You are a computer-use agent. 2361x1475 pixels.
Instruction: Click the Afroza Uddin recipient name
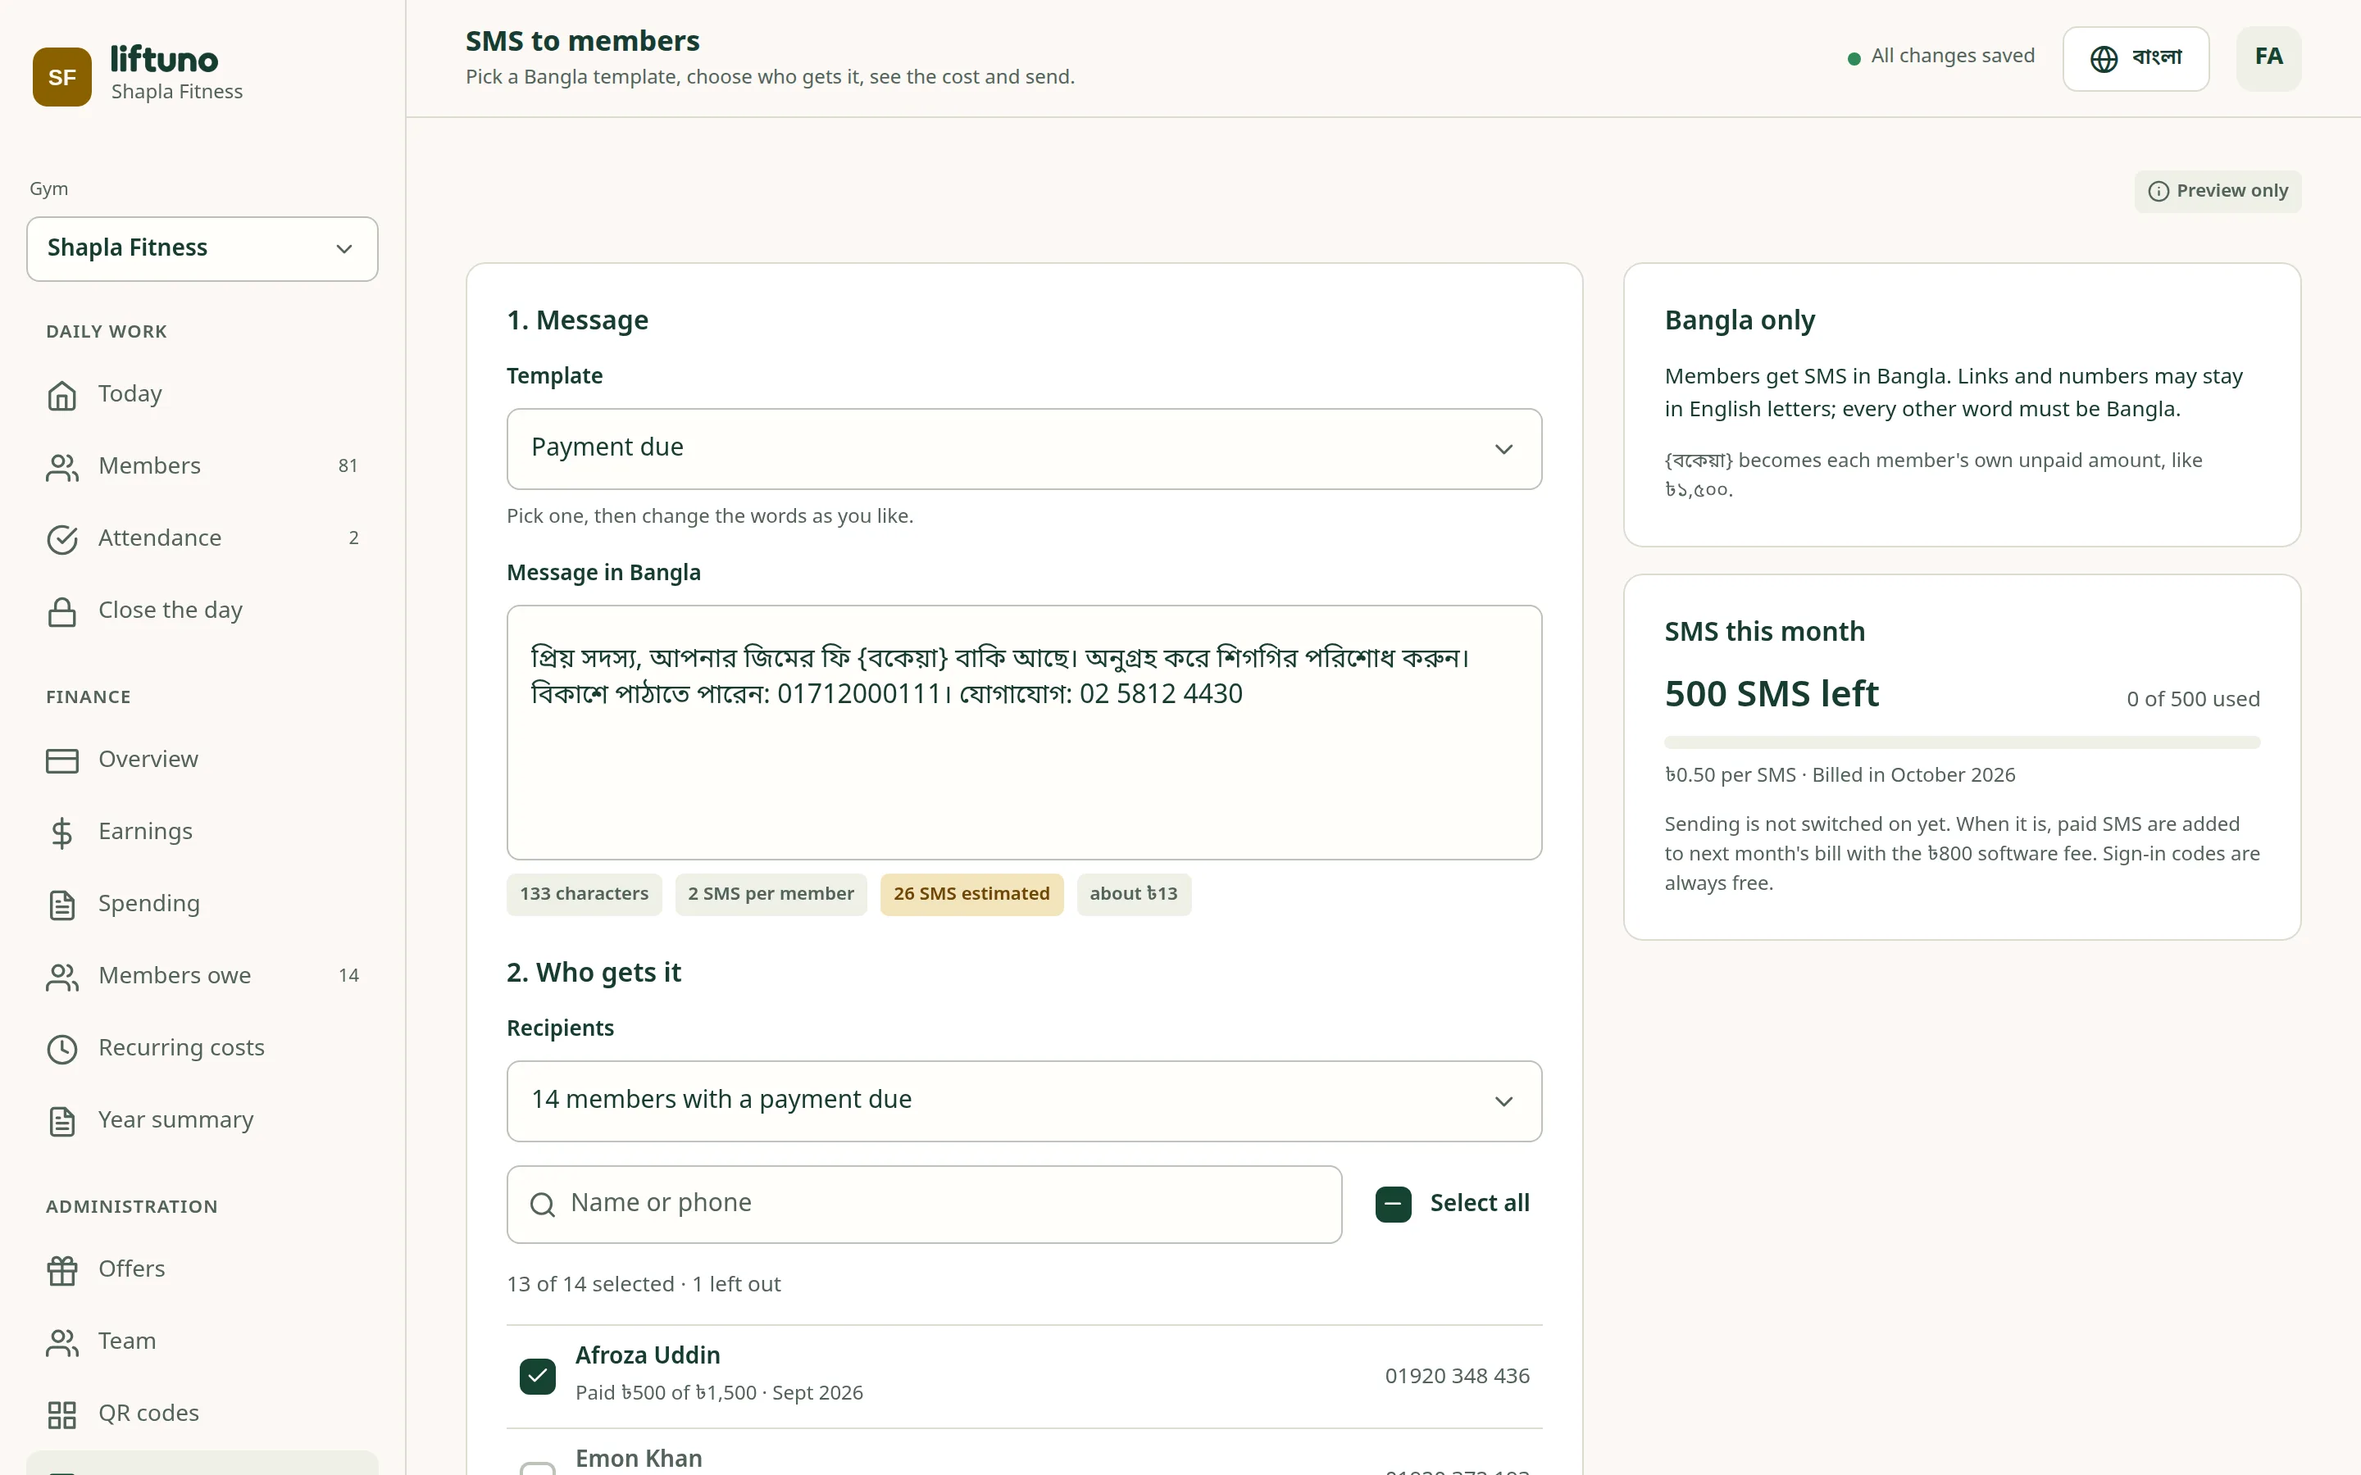click(648, 1356)
